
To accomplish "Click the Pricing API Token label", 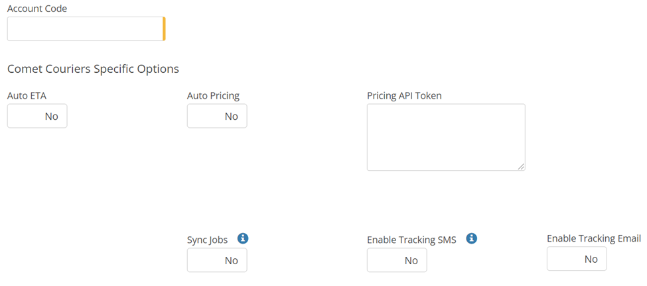I will pyautogui.click(x=404, y=96).
